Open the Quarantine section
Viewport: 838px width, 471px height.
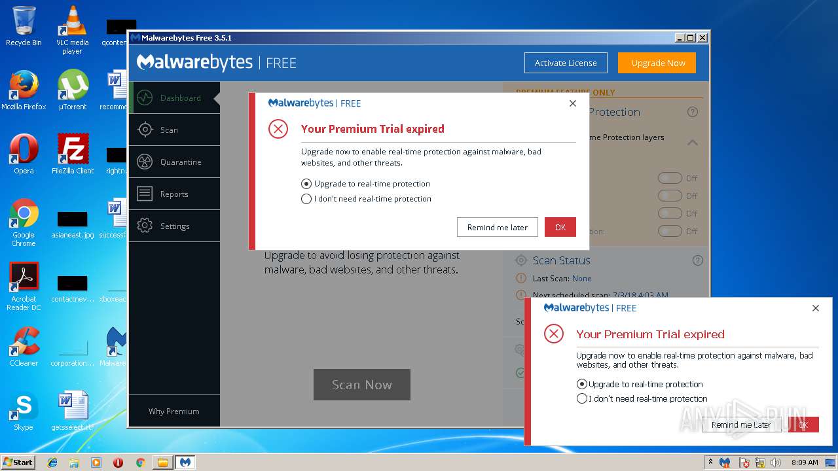[174, 162]
